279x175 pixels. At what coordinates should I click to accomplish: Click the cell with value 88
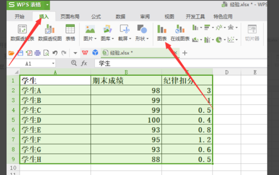(126, 159)
